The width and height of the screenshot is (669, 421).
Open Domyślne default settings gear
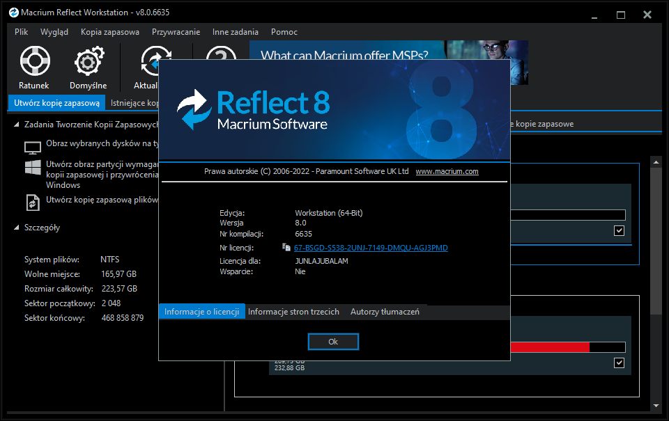(89, 67)
